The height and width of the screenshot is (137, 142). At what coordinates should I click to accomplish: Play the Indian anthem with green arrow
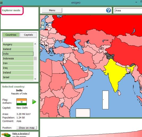[x=34, y=102]
